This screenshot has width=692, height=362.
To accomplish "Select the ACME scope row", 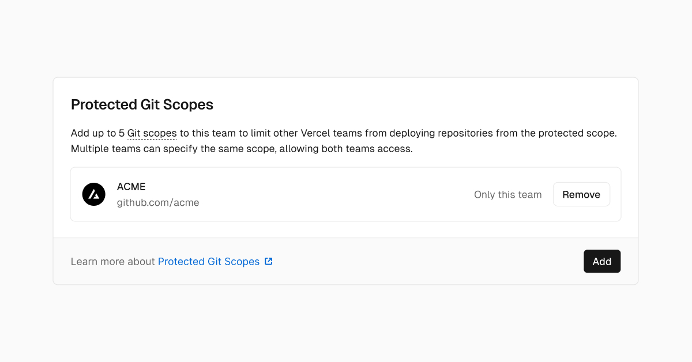I will coord(346,194).
